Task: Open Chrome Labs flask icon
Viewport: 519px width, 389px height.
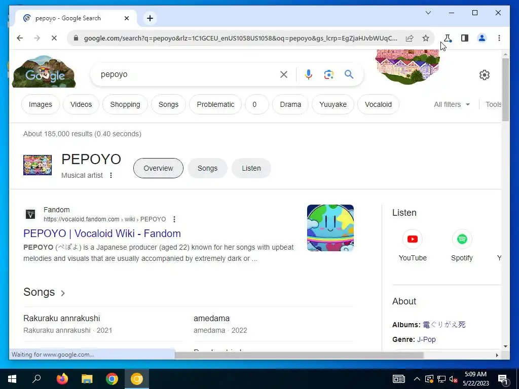Action: 448,38
